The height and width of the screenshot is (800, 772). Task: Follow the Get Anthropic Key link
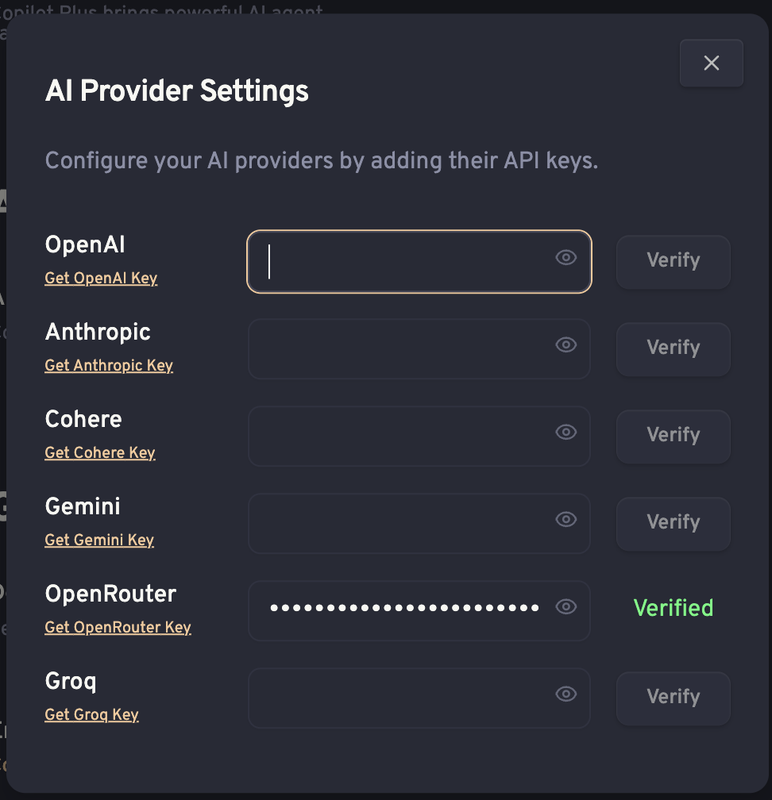109,366
